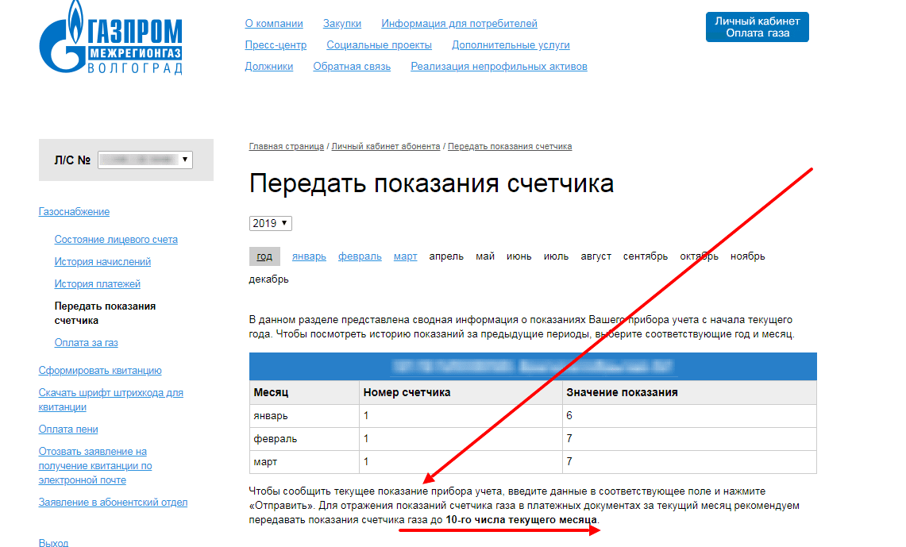Click the Выход logout link
906x547 pixels.
click(53, 542)
